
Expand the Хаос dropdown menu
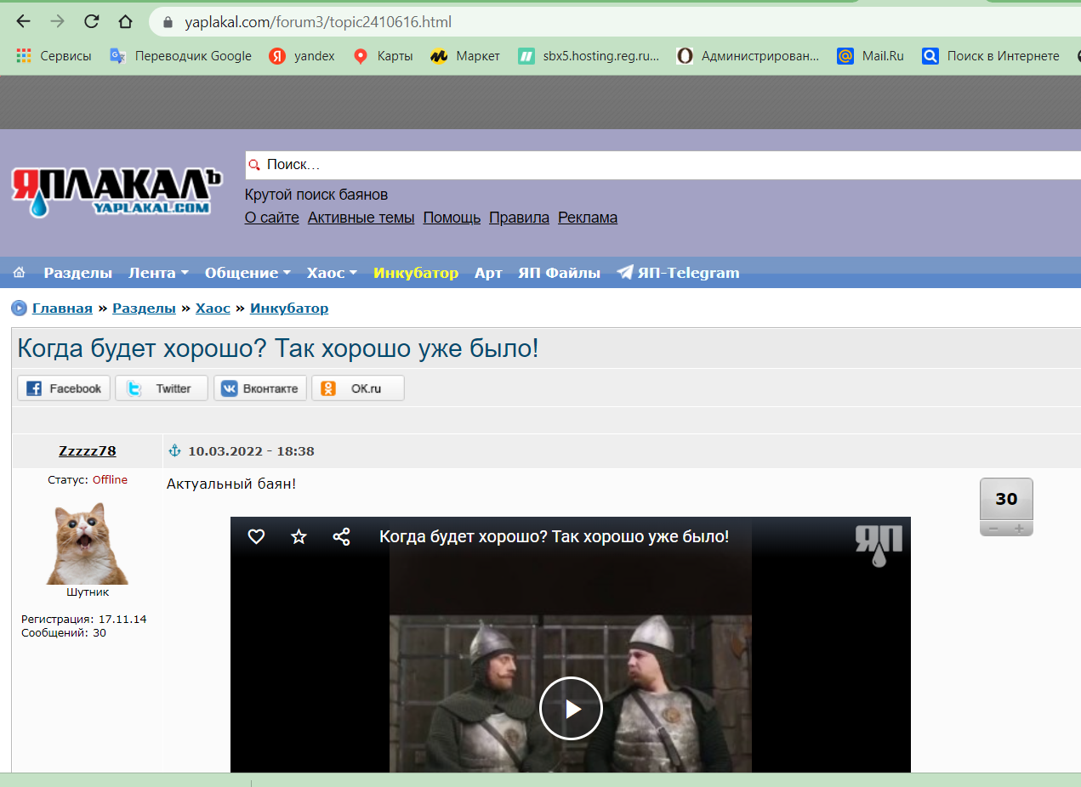332,273
